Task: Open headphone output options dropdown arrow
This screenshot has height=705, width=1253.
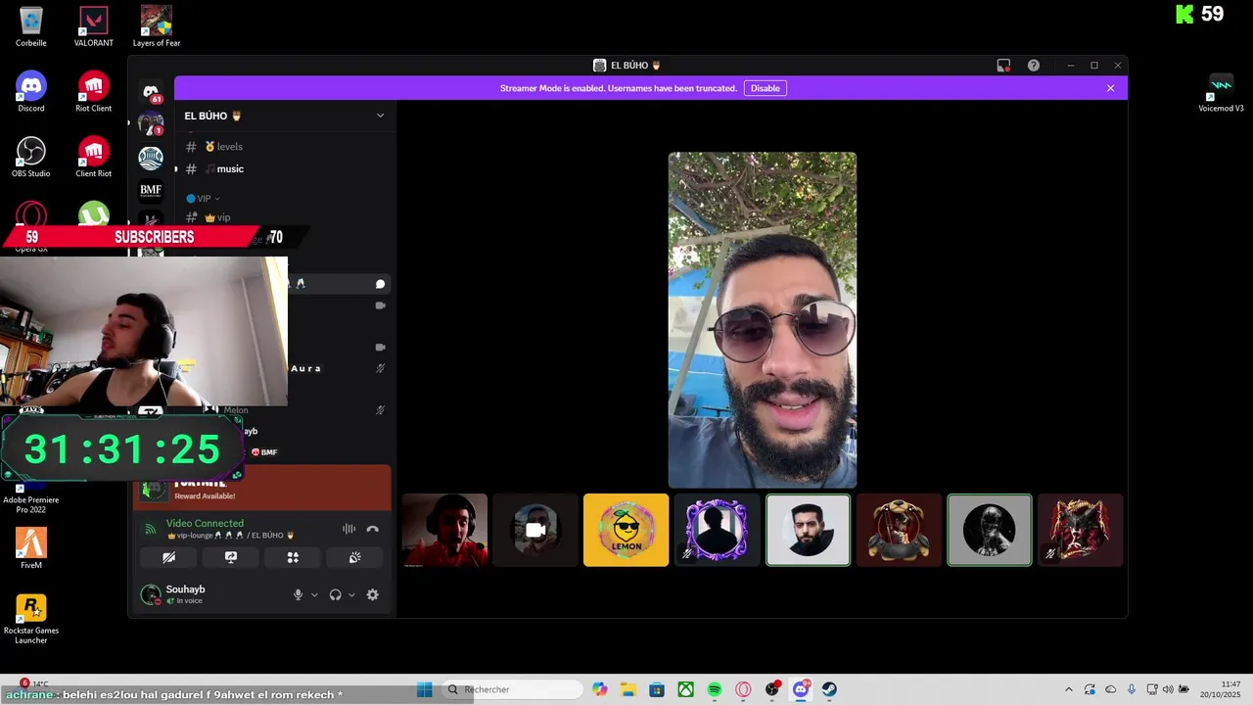Action: [351, 594]
